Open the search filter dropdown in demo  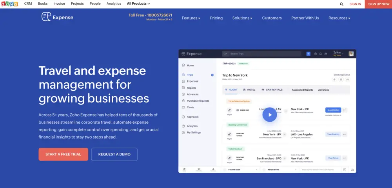click(225, 53)
